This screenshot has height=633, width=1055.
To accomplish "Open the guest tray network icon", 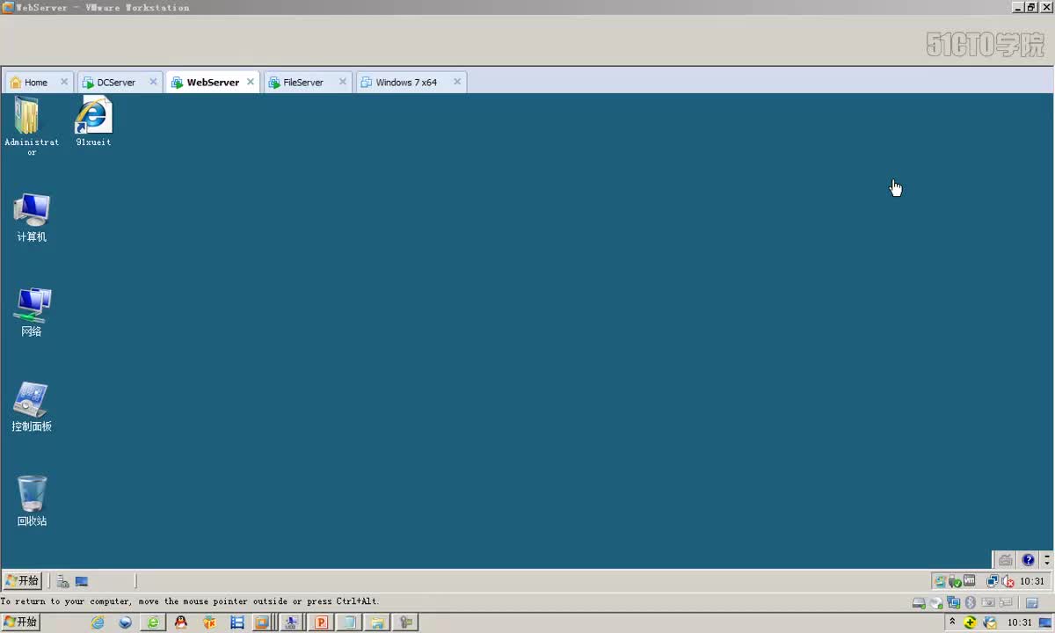I will (x=993, y=581).
